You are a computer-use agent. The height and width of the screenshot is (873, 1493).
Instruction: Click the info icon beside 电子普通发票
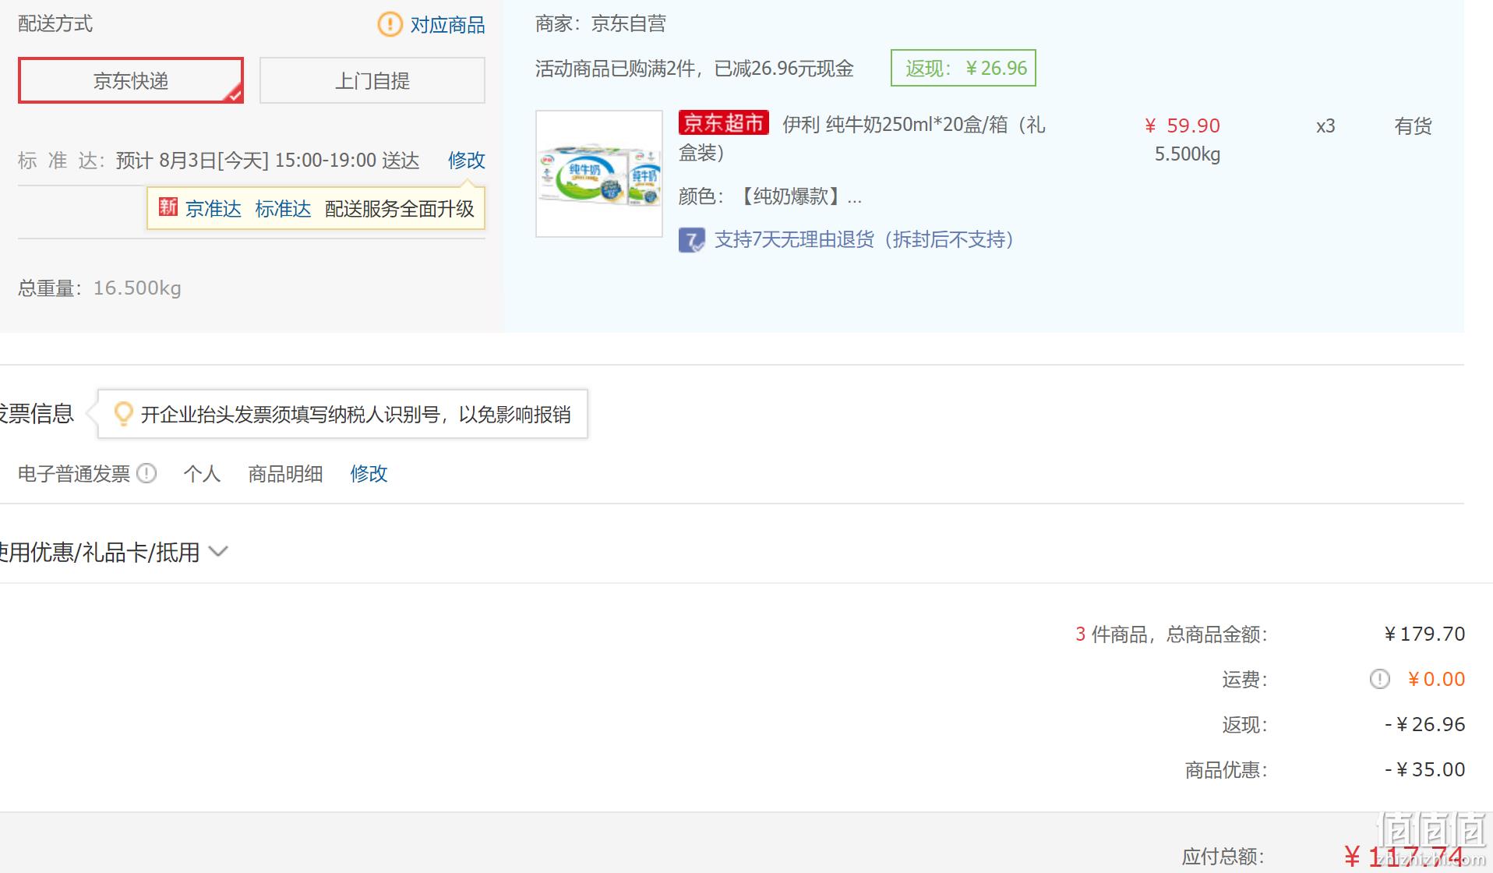(x=146, y=473)
